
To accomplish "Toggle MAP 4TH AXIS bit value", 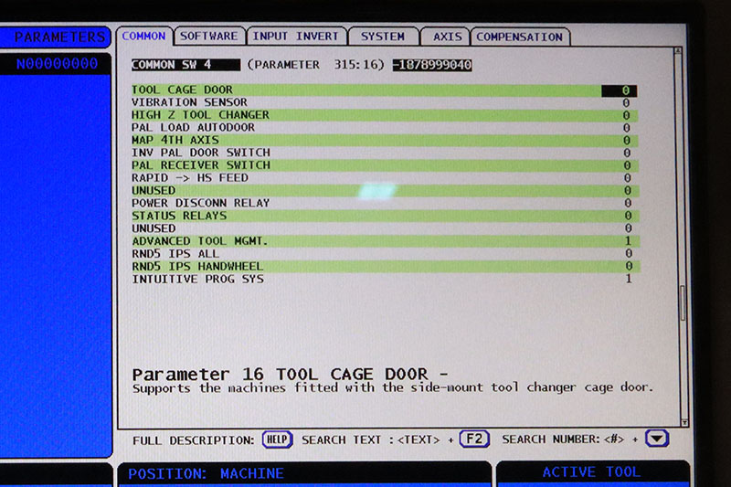I will coord(627,141).
